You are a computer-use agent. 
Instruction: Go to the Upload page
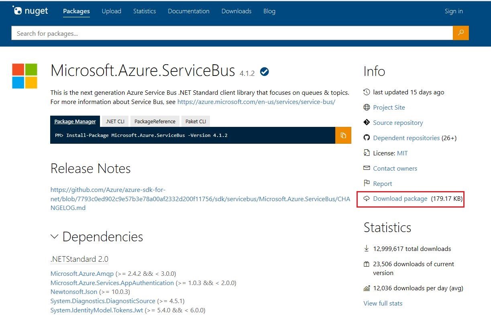pos(111,11)
